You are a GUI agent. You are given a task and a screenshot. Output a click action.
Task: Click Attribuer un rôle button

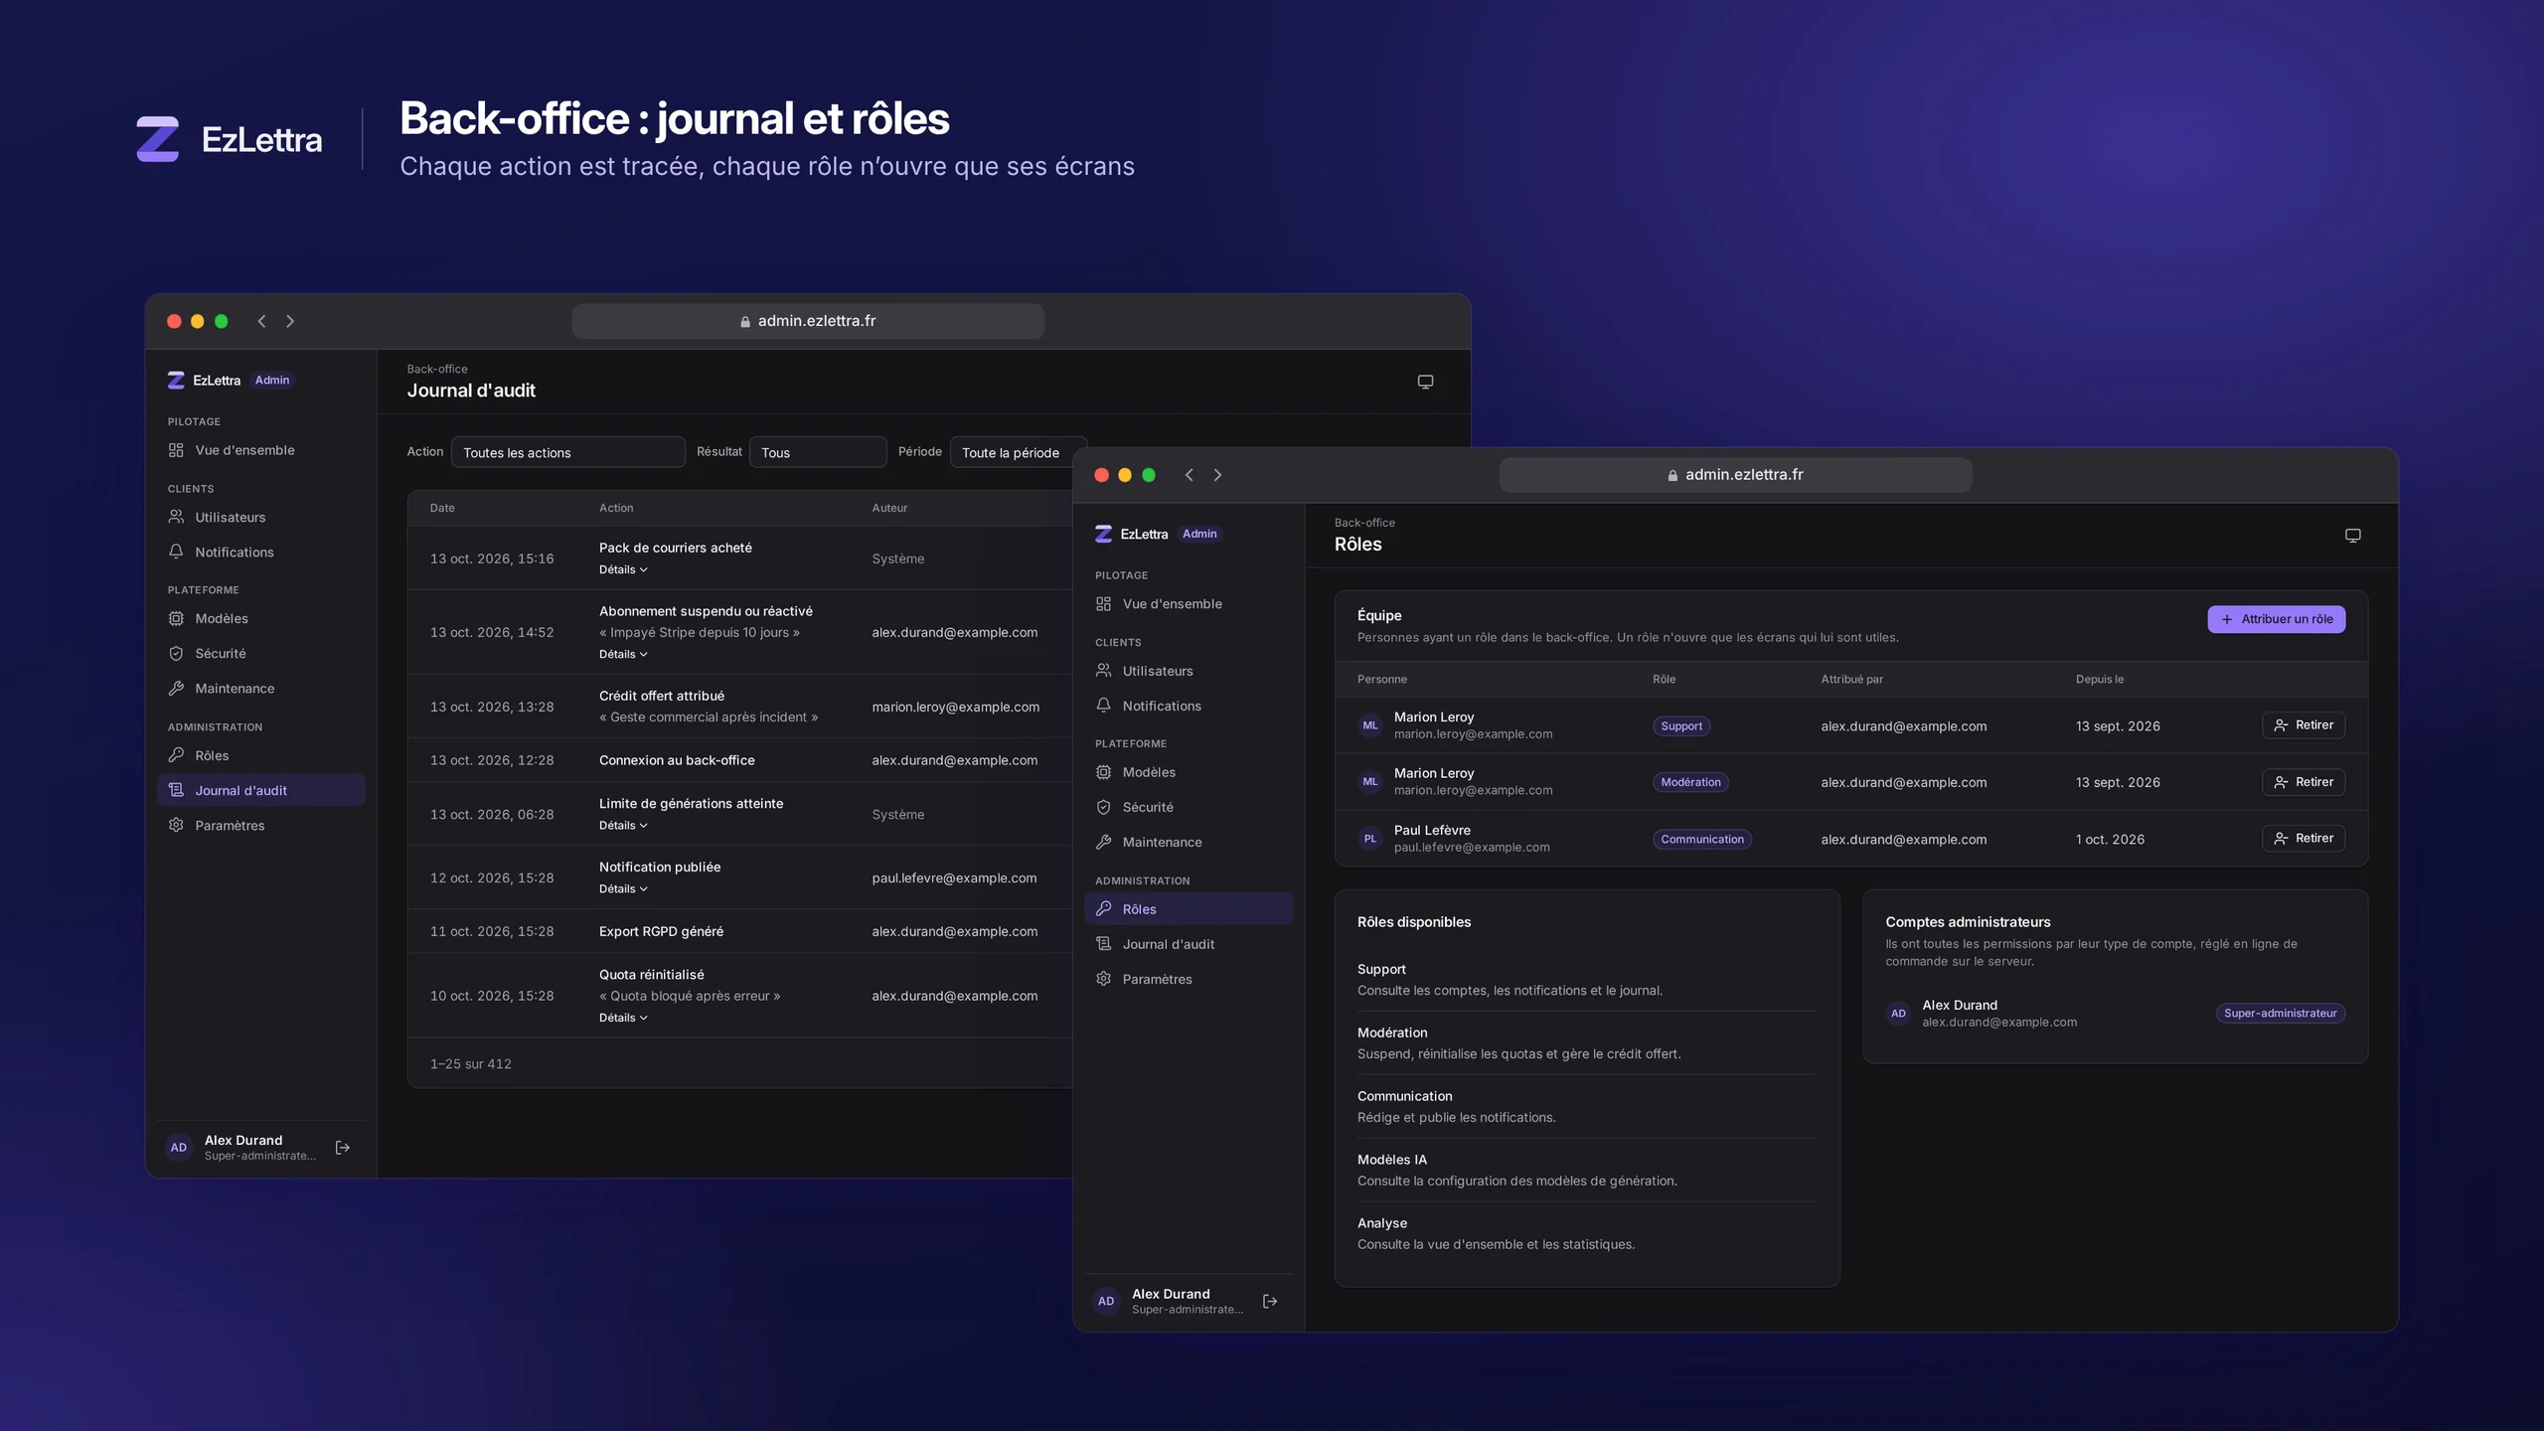tap(2276, 619)
